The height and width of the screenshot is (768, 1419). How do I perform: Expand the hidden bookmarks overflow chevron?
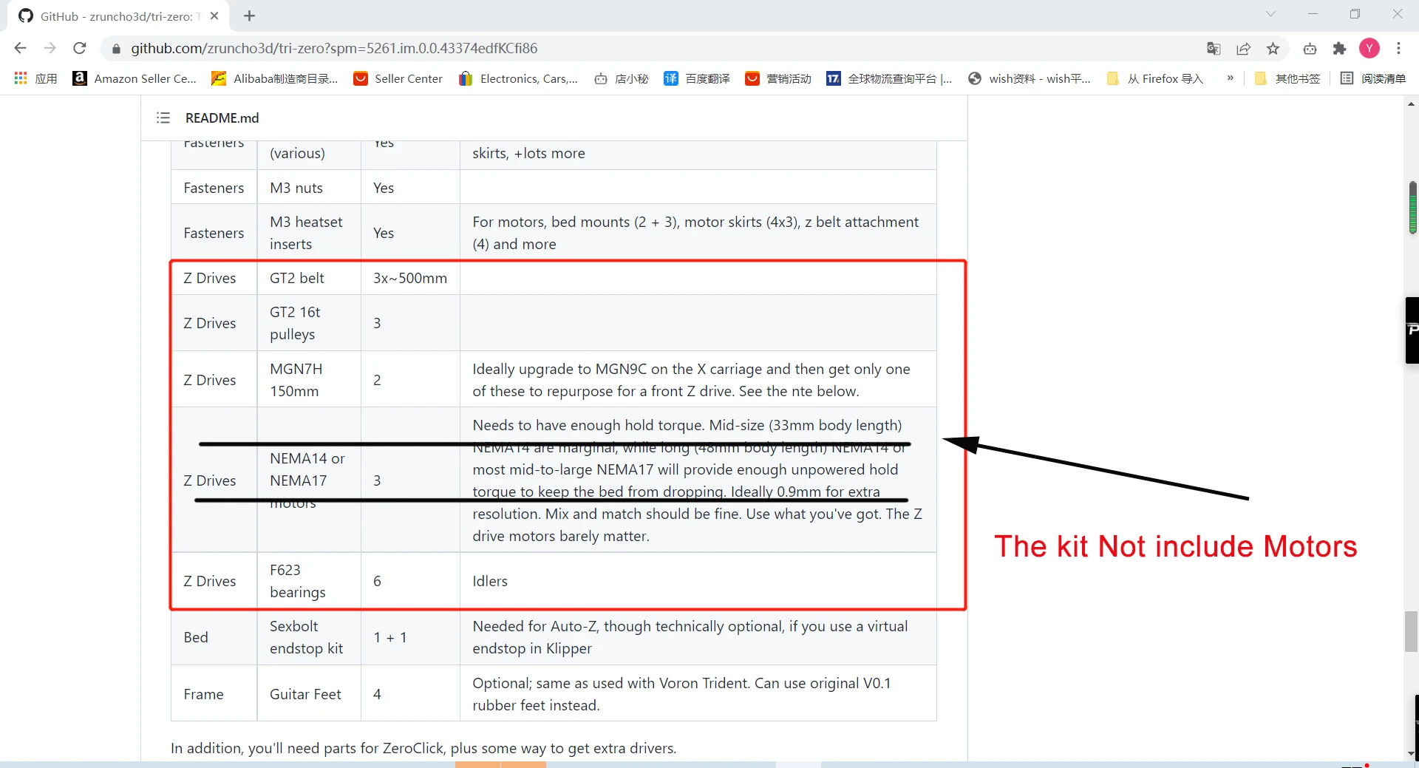1230,78
